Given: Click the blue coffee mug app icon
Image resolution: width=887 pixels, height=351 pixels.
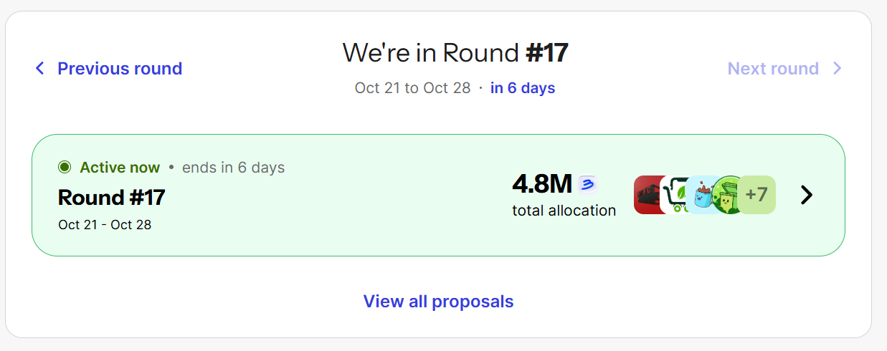Looking at the screenshot, I should [699, 195].
